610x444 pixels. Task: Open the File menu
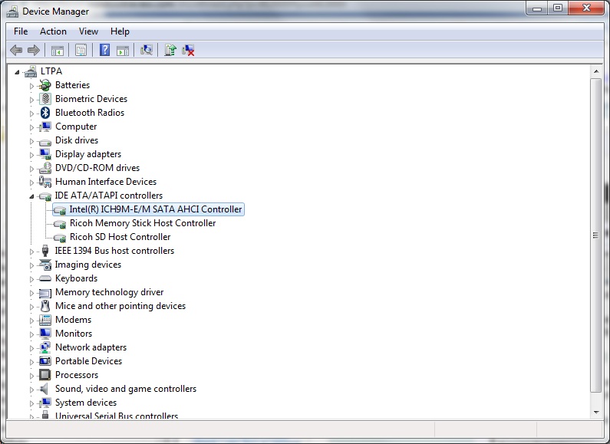[x=21, y=31]
